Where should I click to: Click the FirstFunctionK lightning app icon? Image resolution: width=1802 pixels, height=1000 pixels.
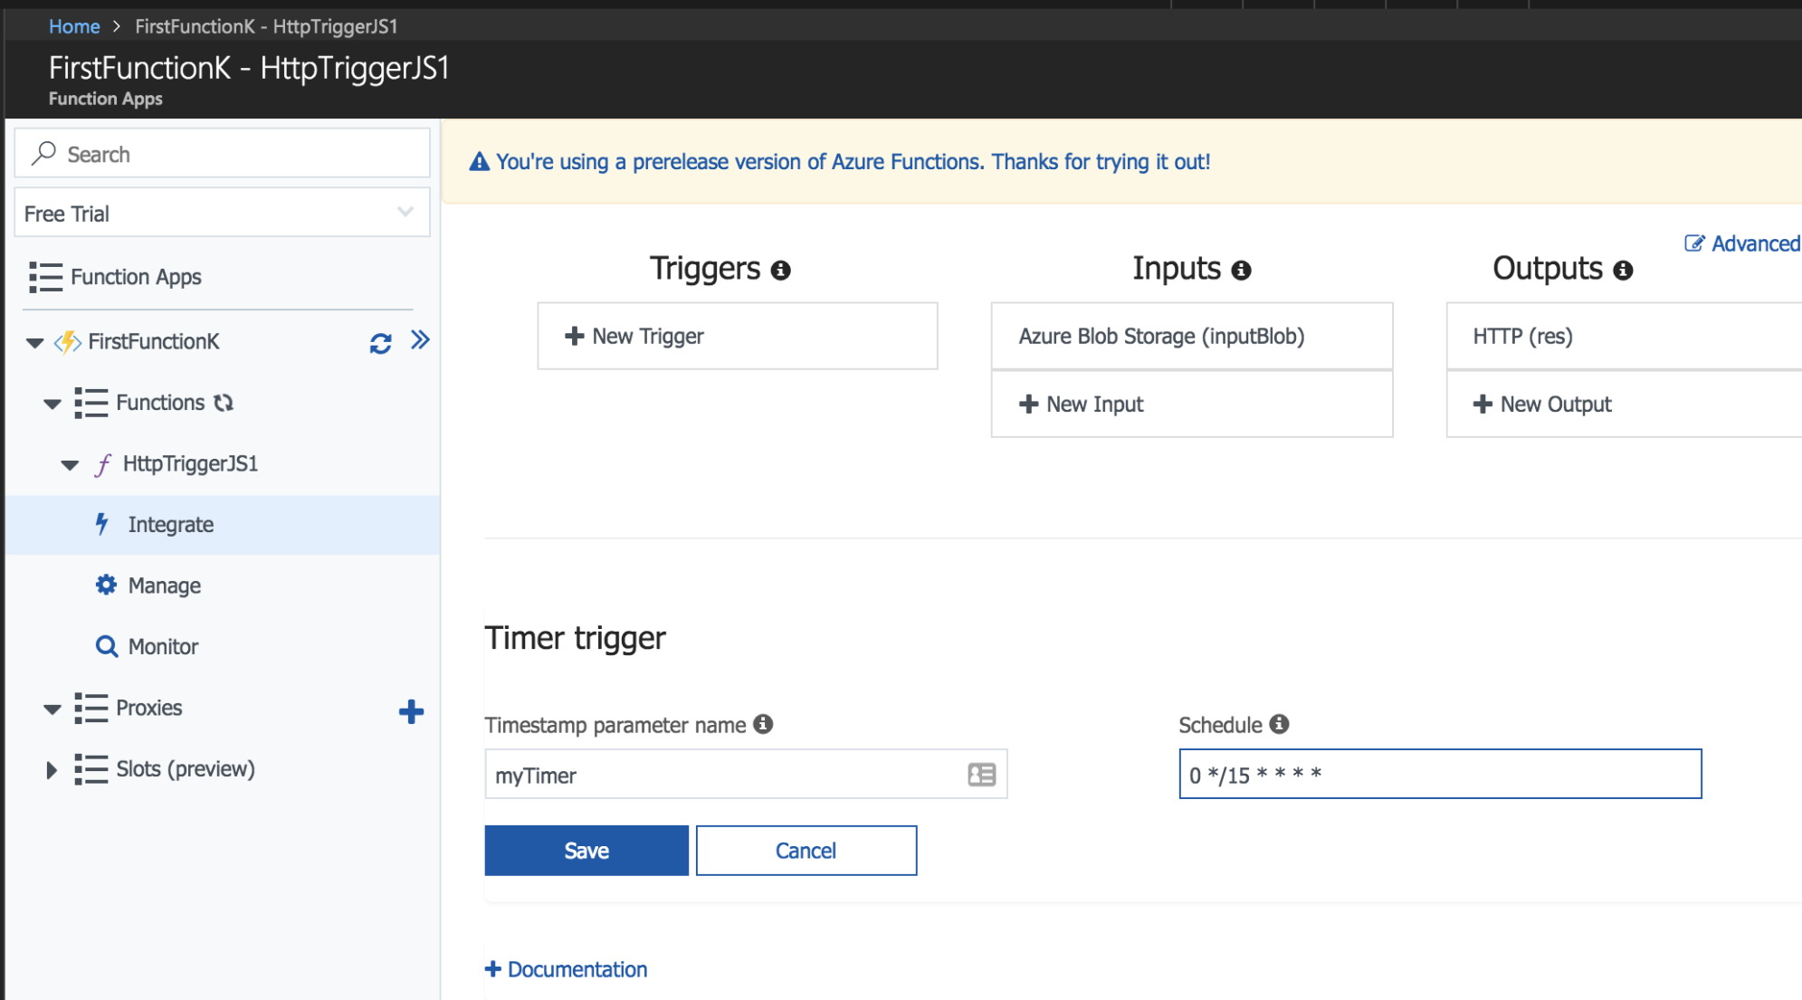68,342
